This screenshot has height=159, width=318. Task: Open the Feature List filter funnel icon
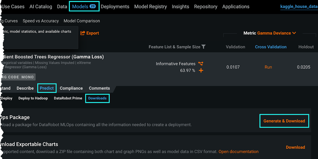[x=204, y=47]
